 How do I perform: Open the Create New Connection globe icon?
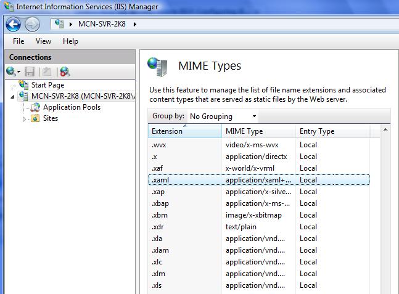10,71
